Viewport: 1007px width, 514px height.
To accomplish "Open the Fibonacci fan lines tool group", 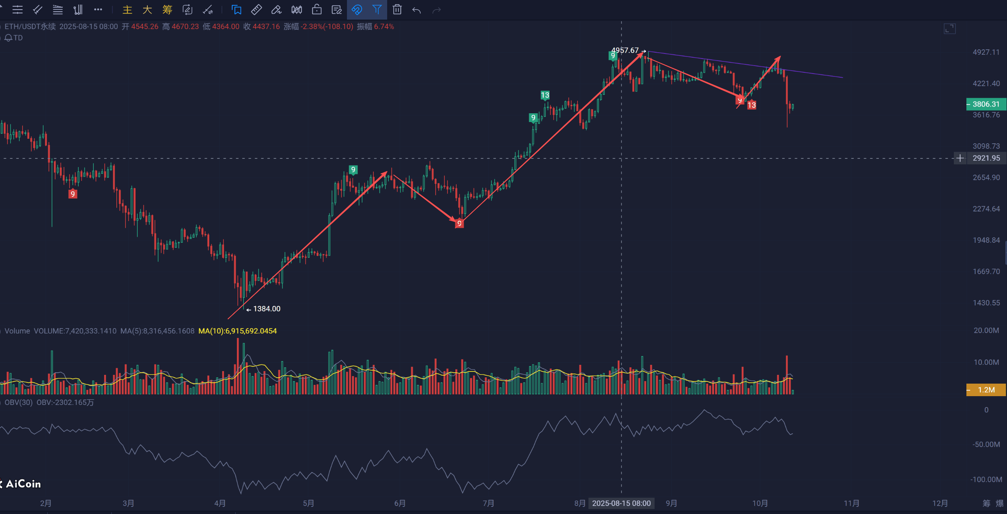I will 58,10.
